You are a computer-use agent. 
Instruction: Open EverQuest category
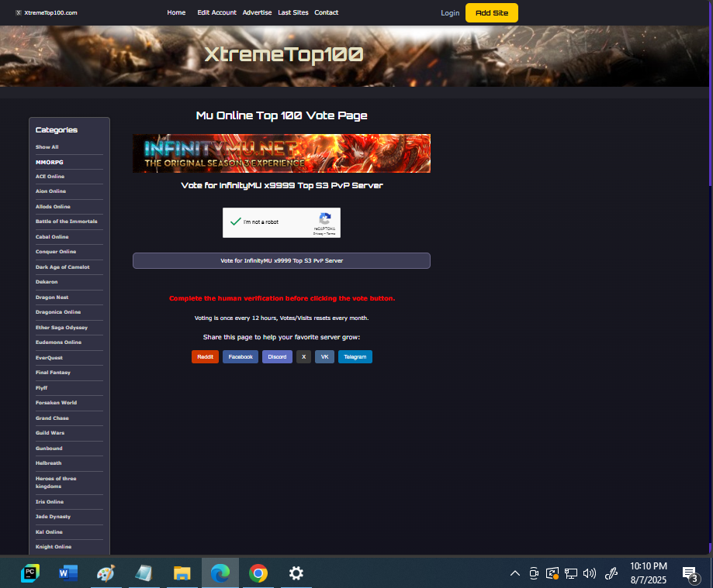coord(49,358)
